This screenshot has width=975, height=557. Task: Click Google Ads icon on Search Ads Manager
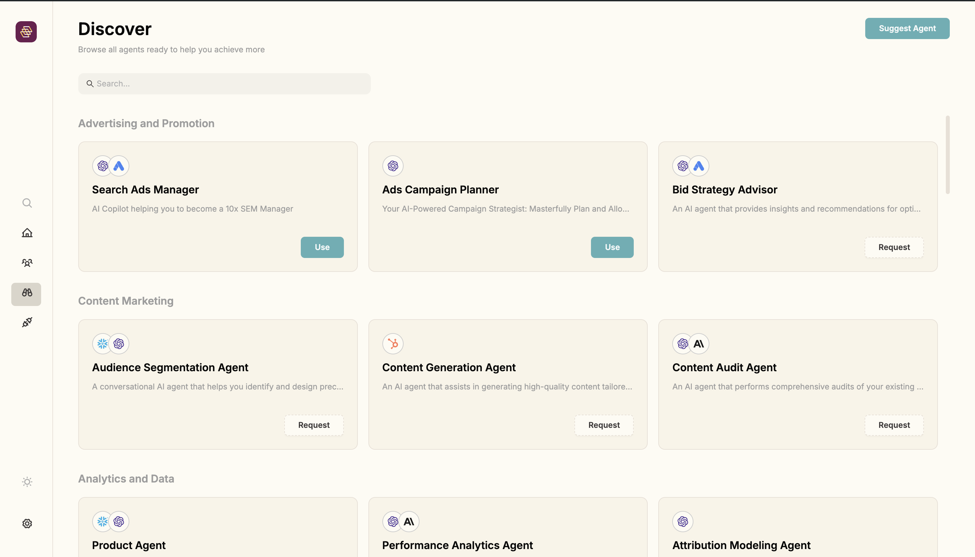click(x=119, y=166)
